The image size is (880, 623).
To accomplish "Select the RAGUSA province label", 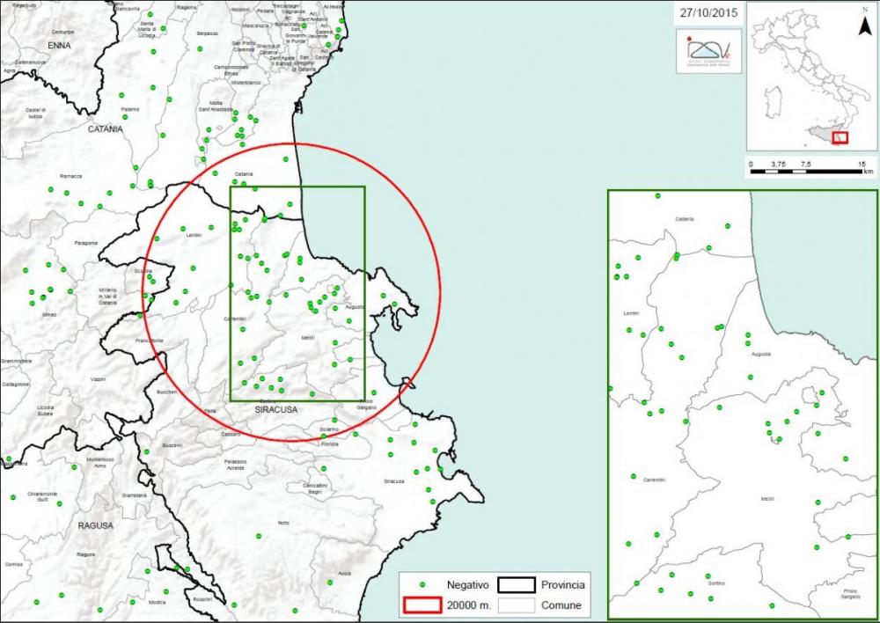I will click(95, 525).
